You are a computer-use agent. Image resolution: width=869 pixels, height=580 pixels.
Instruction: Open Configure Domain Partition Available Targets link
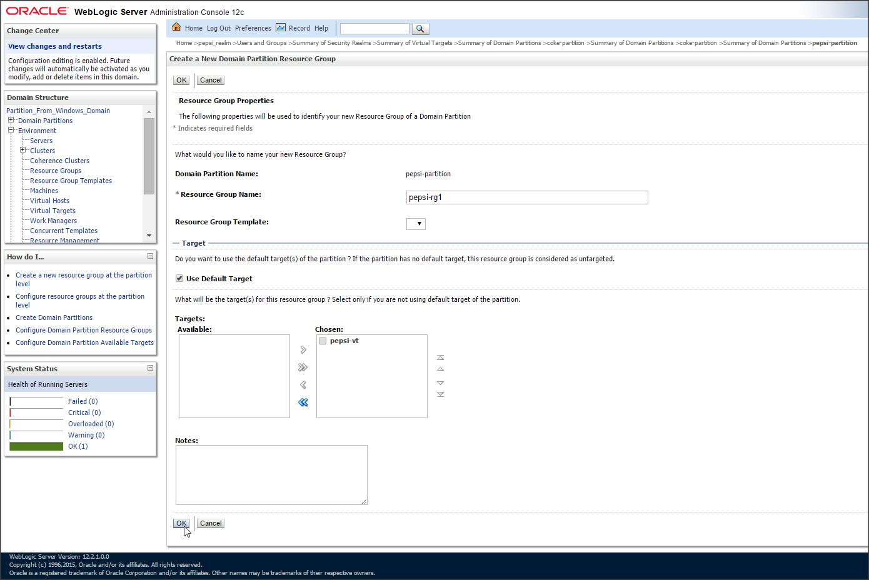click(x=84, y=342)
